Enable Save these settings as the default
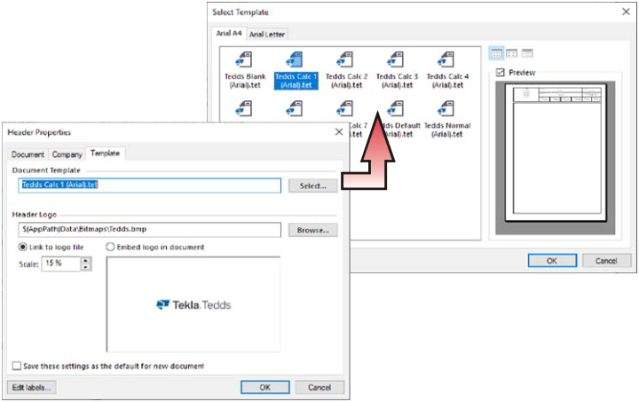Viewport: 639px width, 402px height. pos(17,366)
